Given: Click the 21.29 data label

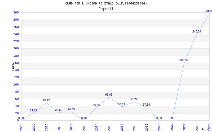Looking at the screenshot, I should [33, 110].
